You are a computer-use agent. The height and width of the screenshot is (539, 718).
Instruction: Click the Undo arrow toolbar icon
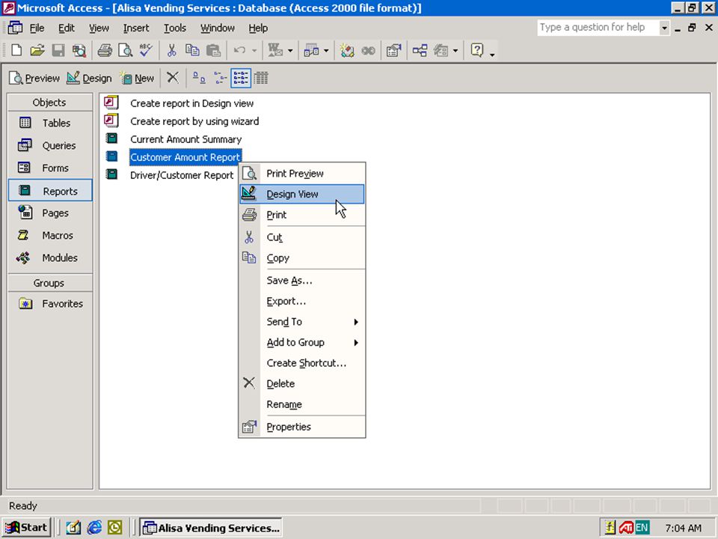(239, 50)
